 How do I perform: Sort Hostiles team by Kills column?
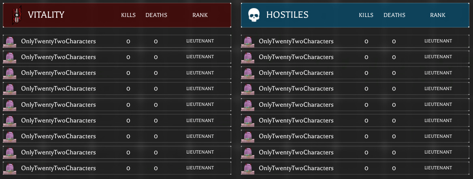click(x=366, y=15)
